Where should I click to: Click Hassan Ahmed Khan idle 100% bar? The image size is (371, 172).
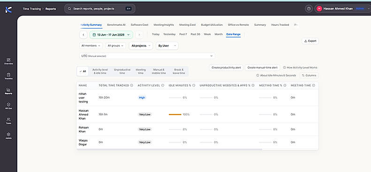pos(175,115)
